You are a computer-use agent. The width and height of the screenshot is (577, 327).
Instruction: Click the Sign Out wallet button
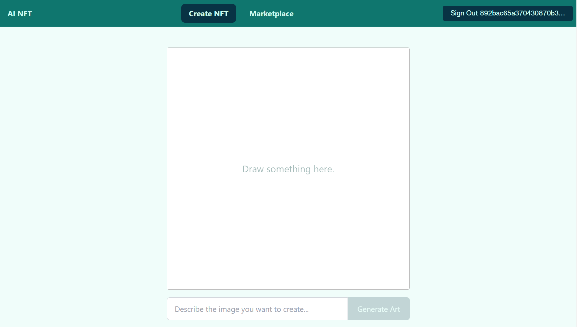[507, 13]
